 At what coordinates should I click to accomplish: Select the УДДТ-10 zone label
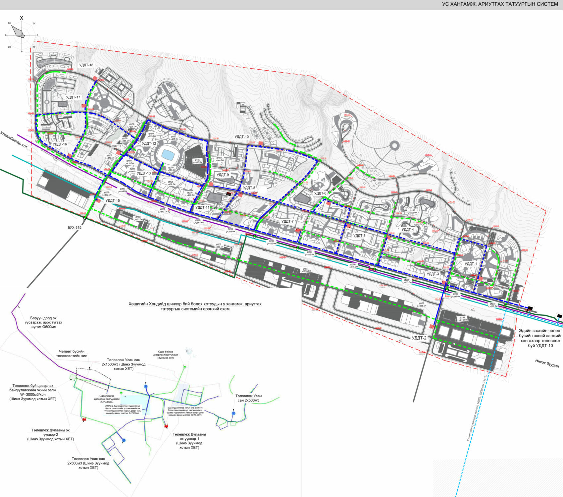pos(241,137)
